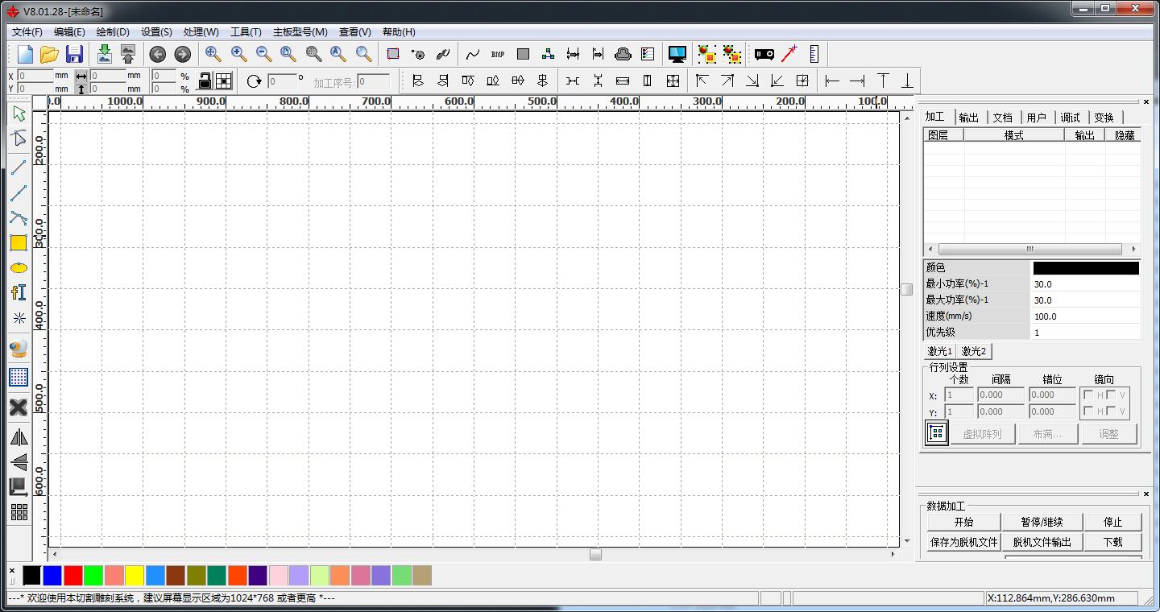Click the horizontal mirror icon in left toolbar
Viewport: 1160px width, 612px height.
tap(19, 437)
